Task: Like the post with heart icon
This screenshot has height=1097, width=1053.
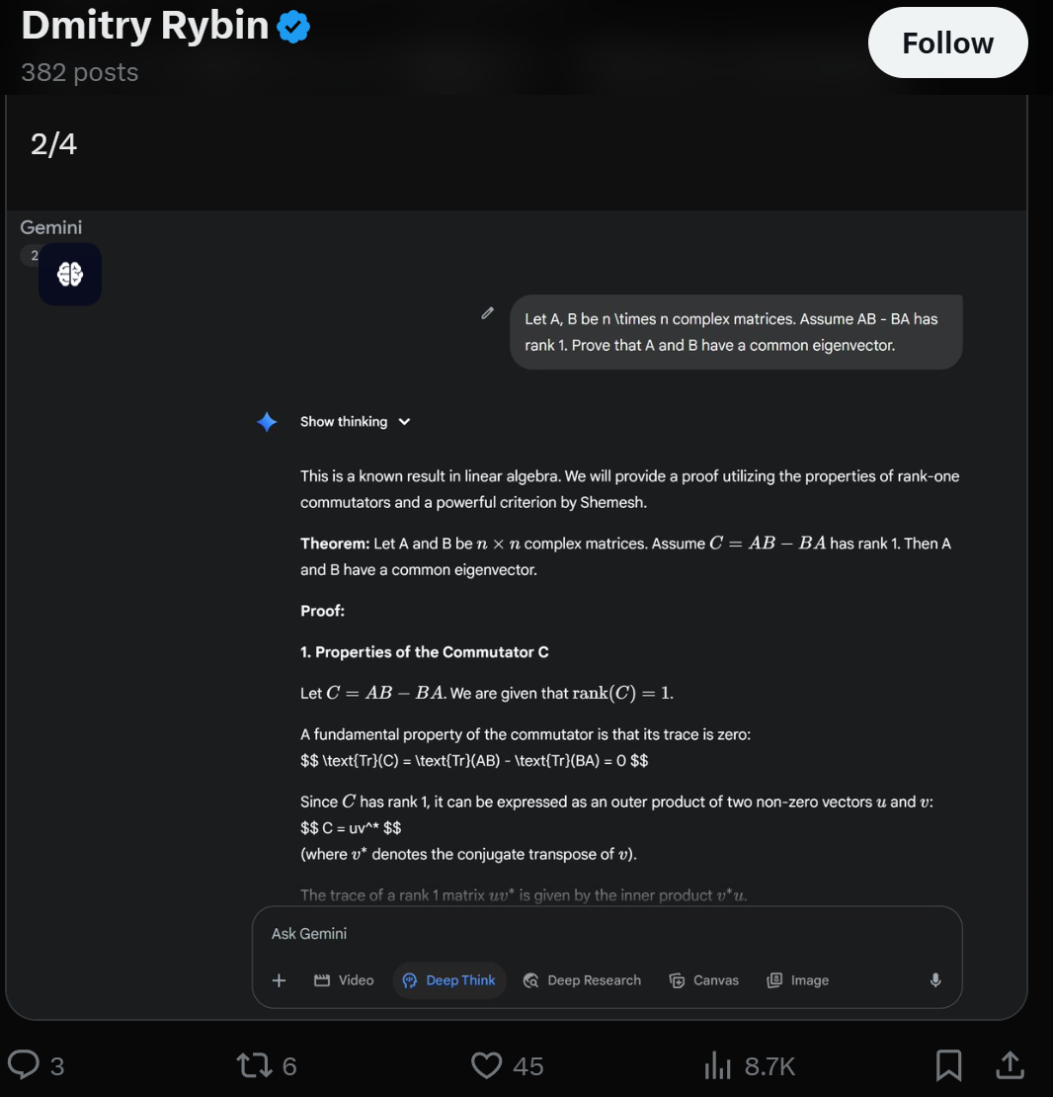Action: click(486, 1065)
